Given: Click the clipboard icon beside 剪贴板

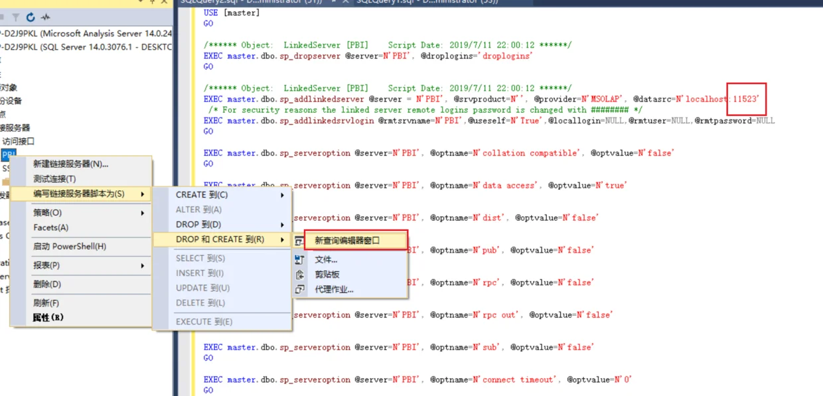Looking at the screenshot, I should (300, 275).
